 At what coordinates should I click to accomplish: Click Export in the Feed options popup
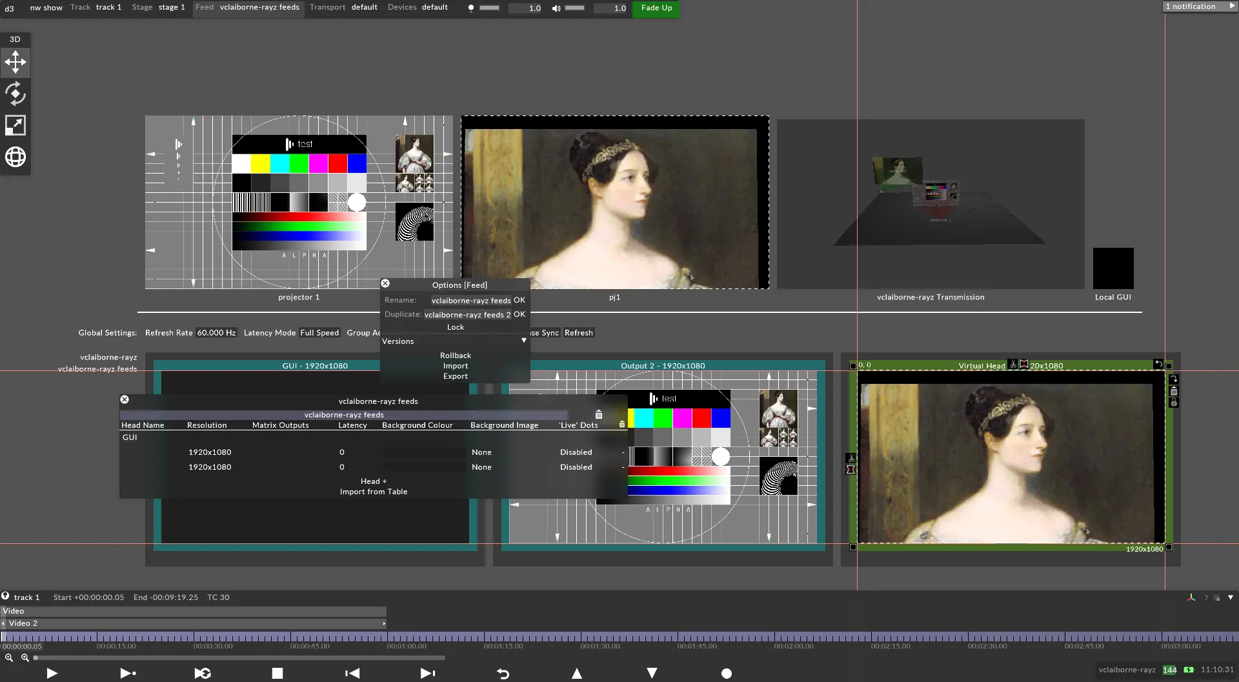456,376
